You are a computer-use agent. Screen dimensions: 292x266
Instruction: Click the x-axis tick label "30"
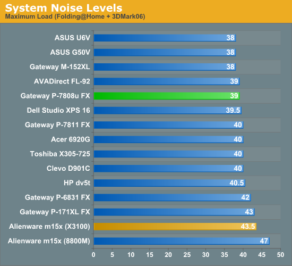[x=206, y=255]
